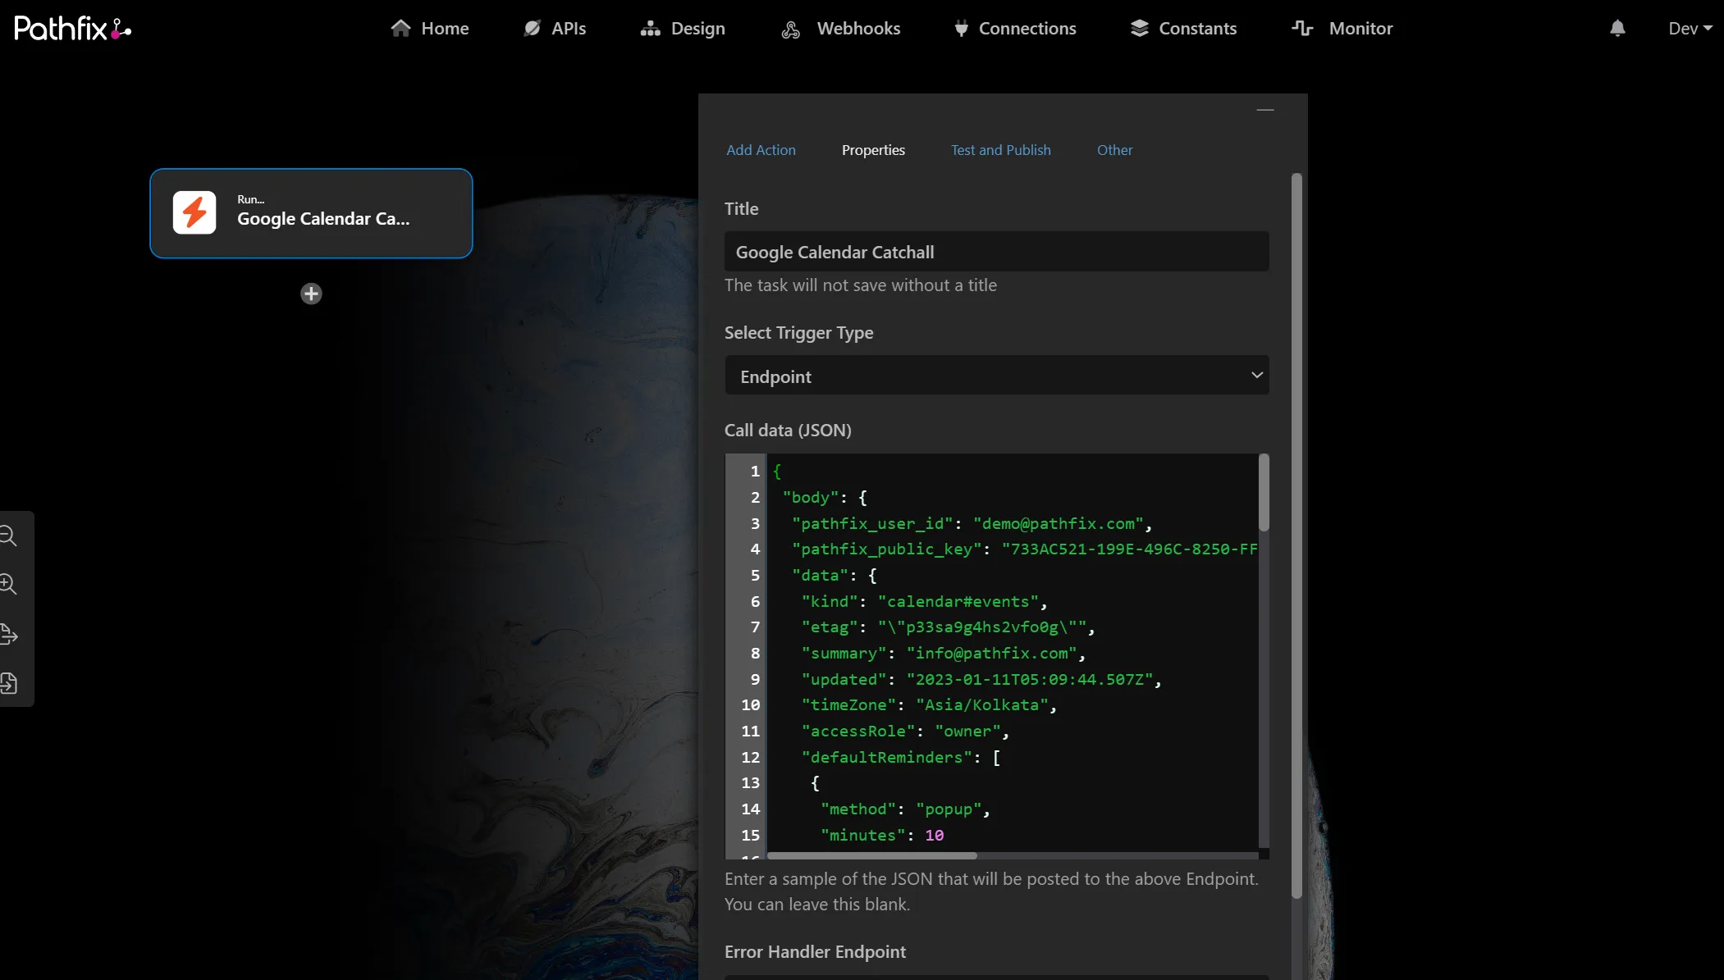Screen dimensions: 1724x980
Task: Select the Properties tab
Action: click(x=873, y=150)
